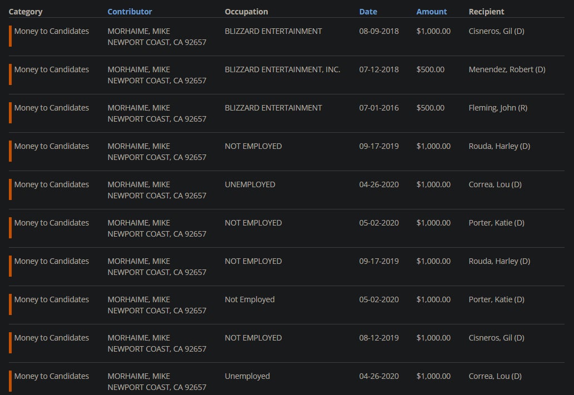Viewport: 574px width, 395px height.
Task: Click the Occupation column header
Action: (246, 12)
